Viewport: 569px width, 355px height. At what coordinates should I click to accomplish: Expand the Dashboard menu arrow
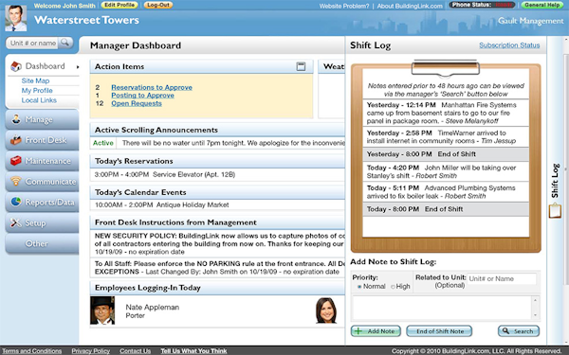coord(78,66)
